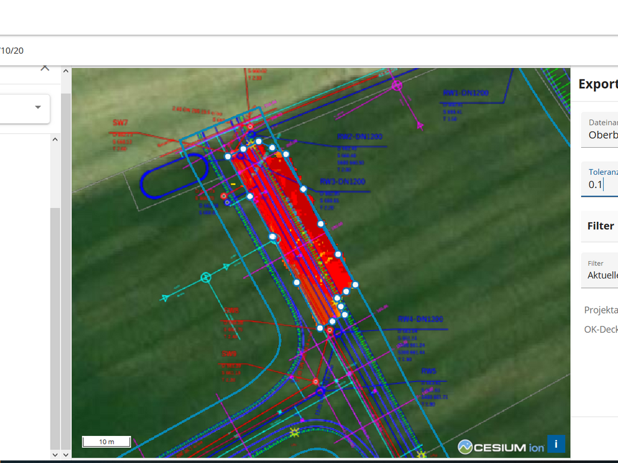Select the polygon vertex beside the RW3-DN1200 label
This screenshot has height=463, width=618.
pos(303,189)
